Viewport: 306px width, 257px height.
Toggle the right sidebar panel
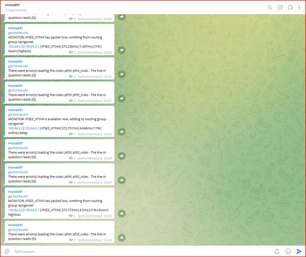pyautogui.click(x=290, y=7)
